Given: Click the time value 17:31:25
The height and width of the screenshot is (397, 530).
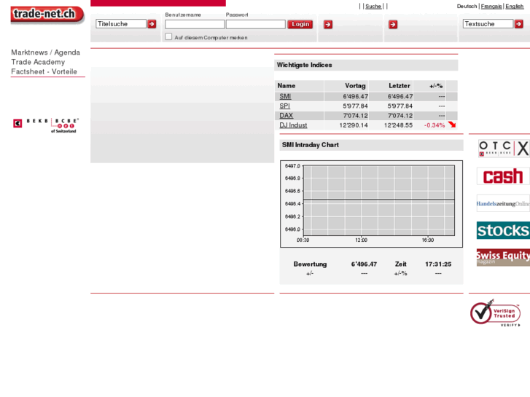Looking at the screenshot, I should (438, 264).
